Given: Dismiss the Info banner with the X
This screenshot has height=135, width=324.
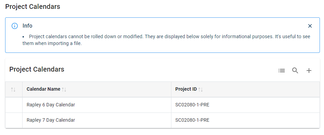Looking at the screenshot, I should coord(310,26).
